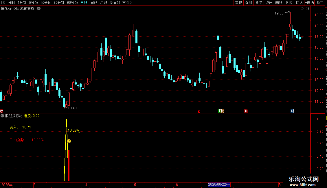The height and width of the screenshot is (188, 327).
Task: Open the indicator dropdown beside 股朋指标网
Action: [x=2, y=116]
